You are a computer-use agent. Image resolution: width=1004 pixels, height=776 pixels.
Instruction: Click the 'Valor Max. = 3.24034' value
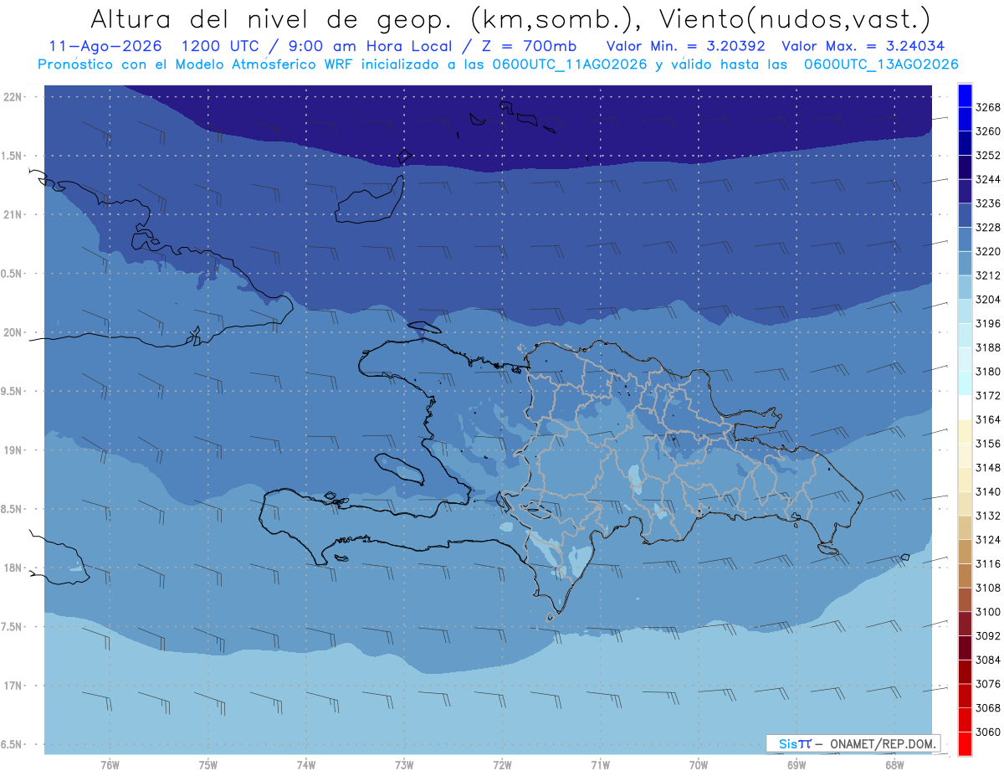pyautogui.click(x=863, y=46)
